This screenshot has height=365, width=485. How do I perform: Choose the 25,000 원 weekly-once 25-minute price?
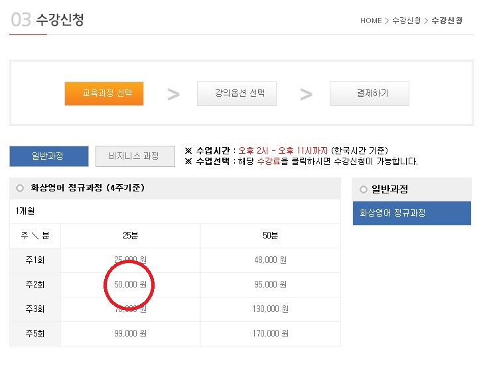coord(130,260)
